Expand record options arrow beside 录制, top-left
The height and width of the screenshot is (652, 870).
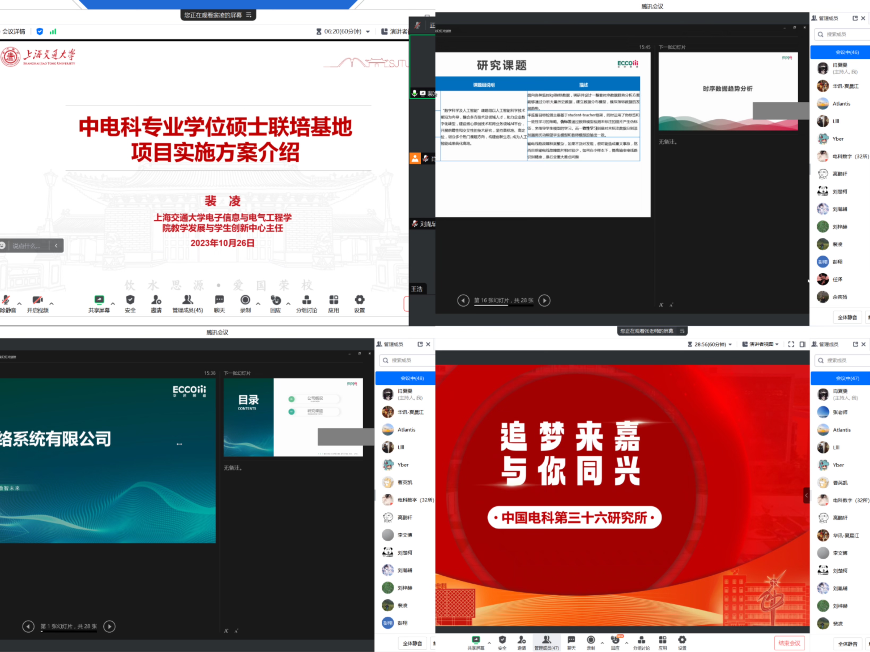click(x=258, y=304)
